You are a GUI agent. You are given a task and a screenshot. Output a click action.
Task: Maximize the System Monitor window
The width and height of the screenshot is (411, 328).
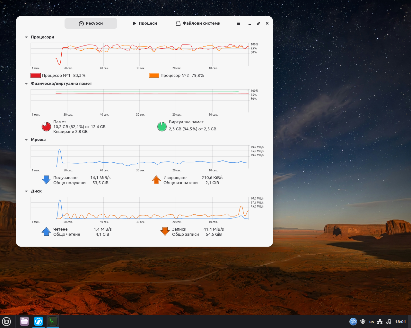pyautogui.click(x=258, y=23)
